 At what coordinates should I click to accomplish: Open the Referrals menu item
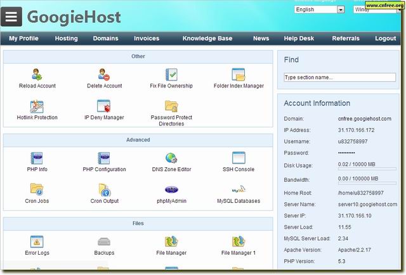point(346,39)
